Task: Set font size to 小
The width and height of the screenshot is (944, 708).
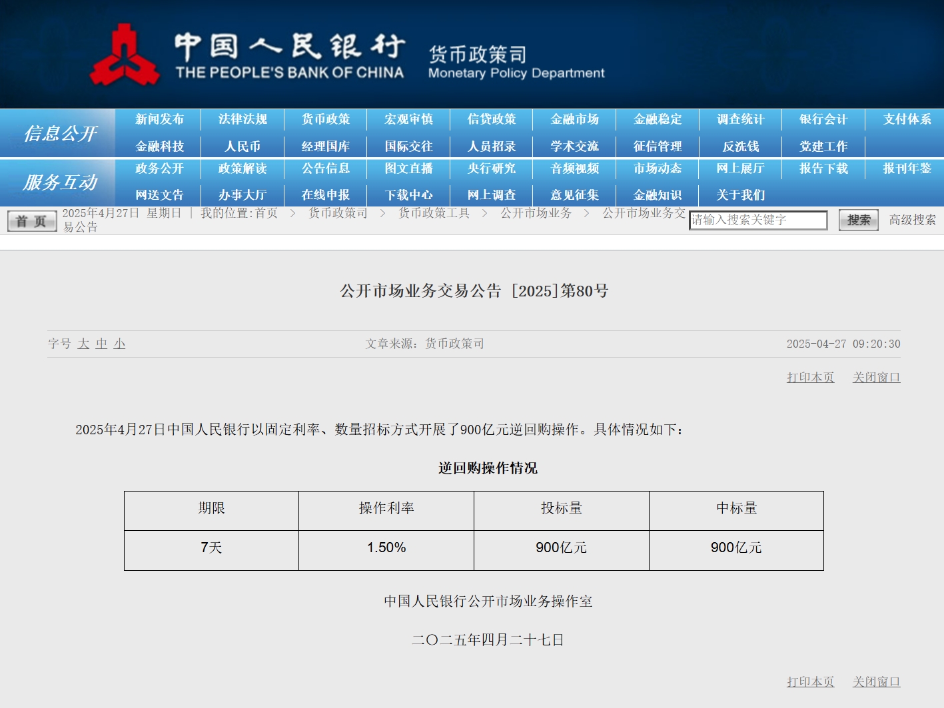Action: [119, 344]
